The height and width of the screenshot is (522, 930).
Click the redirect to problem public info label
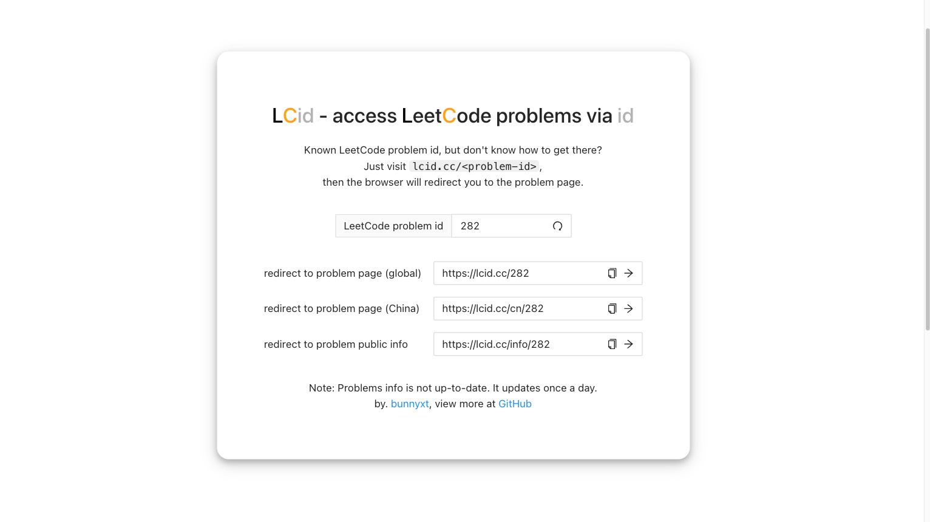336,344
